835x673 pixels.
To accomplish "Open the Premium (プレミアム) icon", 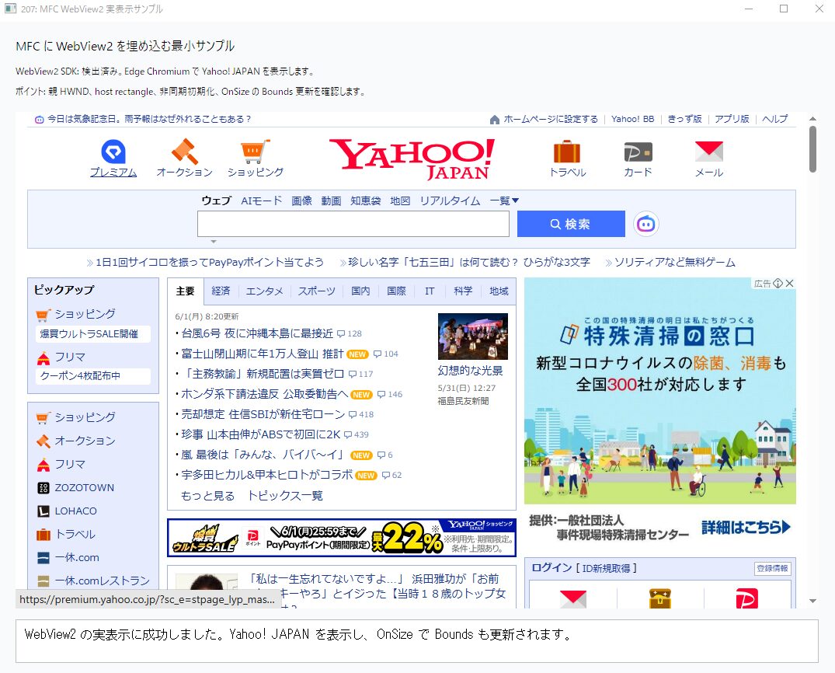I will click(x=113, y=152).
